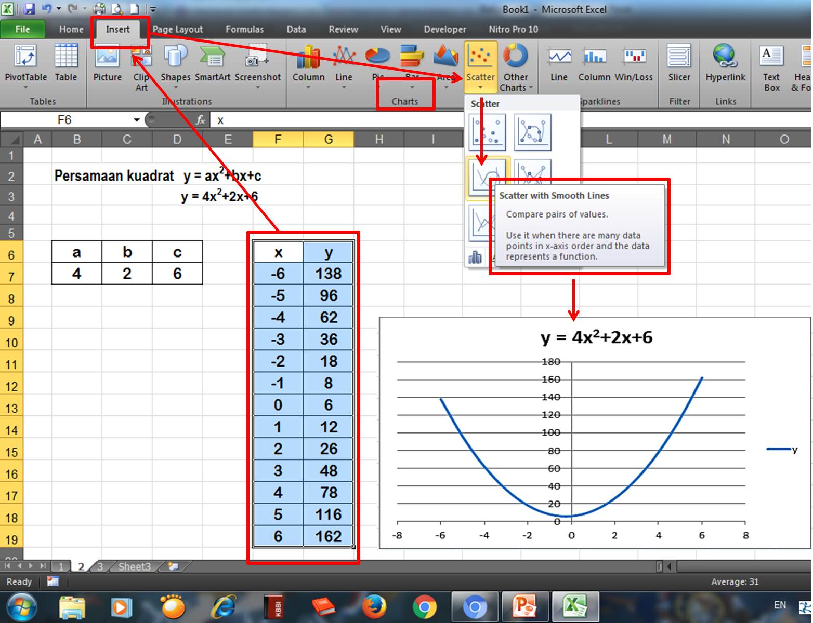The width and height of the screenshot is (813, 623).
Task: Expand the Line chart dropdown arrow
Action: pos(344,87)
